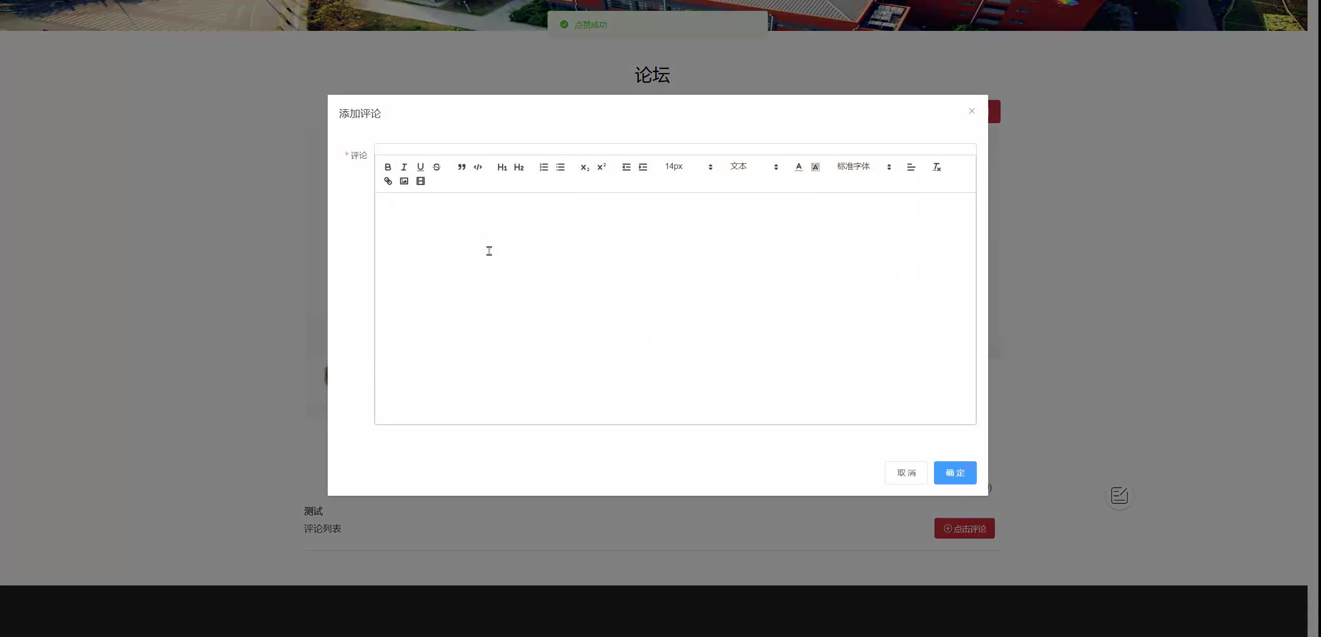Toggle italic formatting in editor toolbar

pos(404,167)
